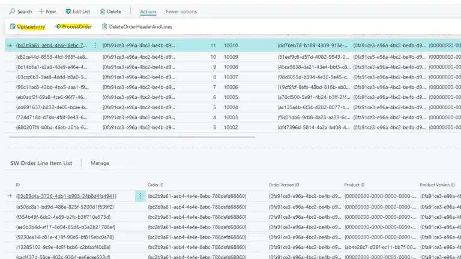Sort by the Order ID column header

click(155, 185)
